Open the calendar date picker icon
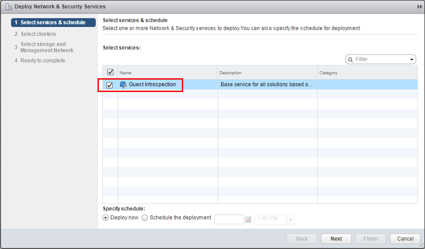Screen dimensions: 425x249 (x=248, y=219)
